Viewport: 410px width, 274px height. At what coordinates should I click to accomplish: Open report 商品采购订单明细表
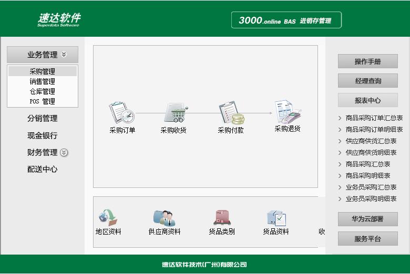(x=374, y=130)
